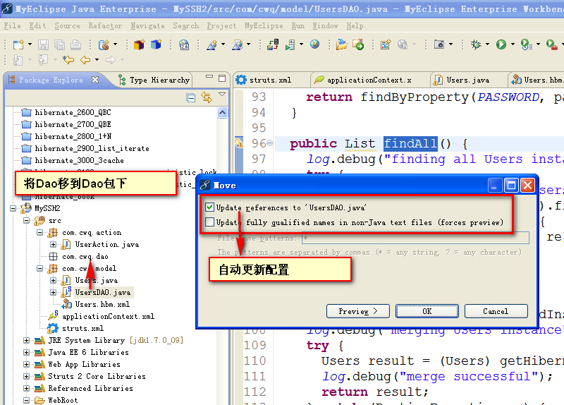
Task: Click Package Explorer scrollbar up arrow
Action: click(x=222, y=113)
